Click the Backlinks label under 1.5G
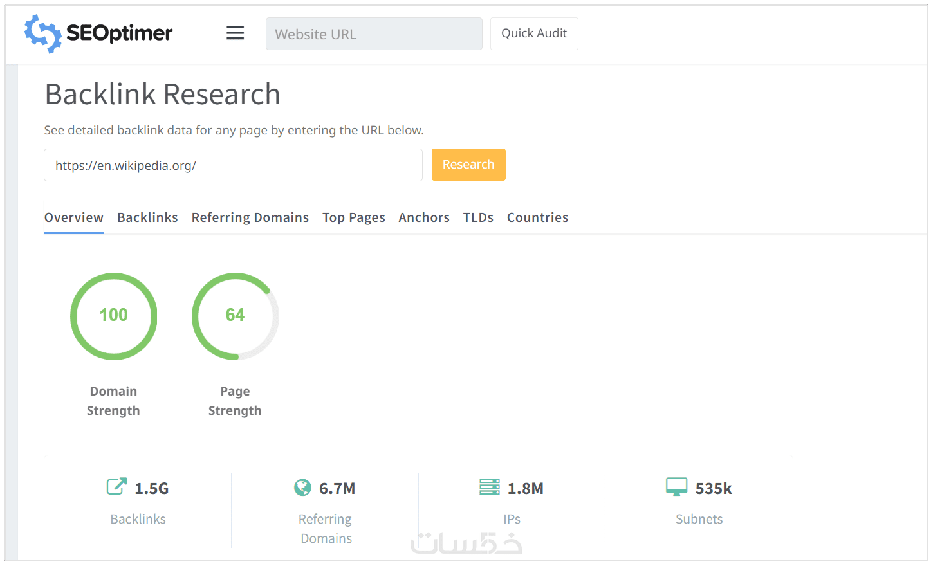933x566 pixels. tap(138, 519)
